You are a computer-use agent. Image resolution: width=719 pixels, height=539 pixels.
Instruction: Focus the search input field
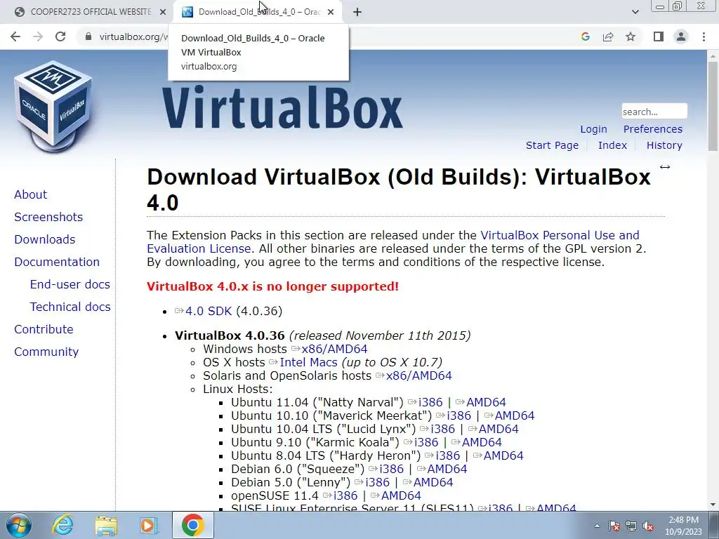(x=654, y=112)
